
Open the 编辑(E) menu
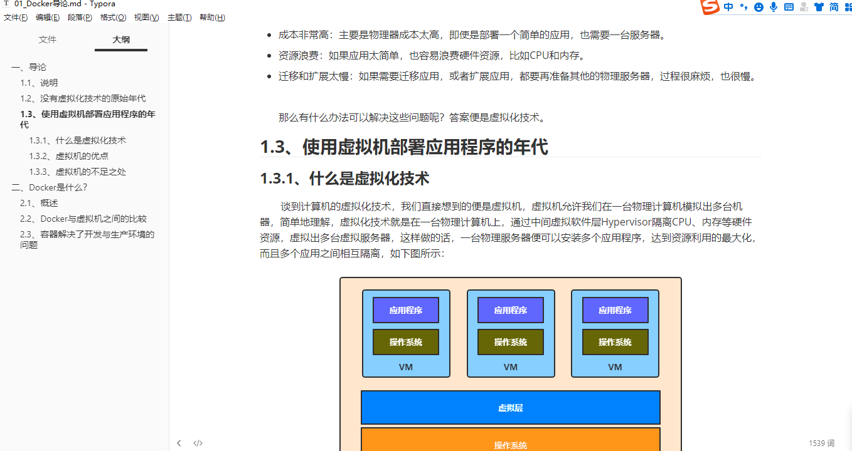coord(48,18)
